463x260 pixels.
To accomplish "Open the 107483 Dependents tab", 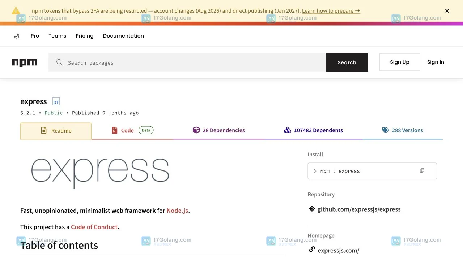I will [x=313, y=130].
